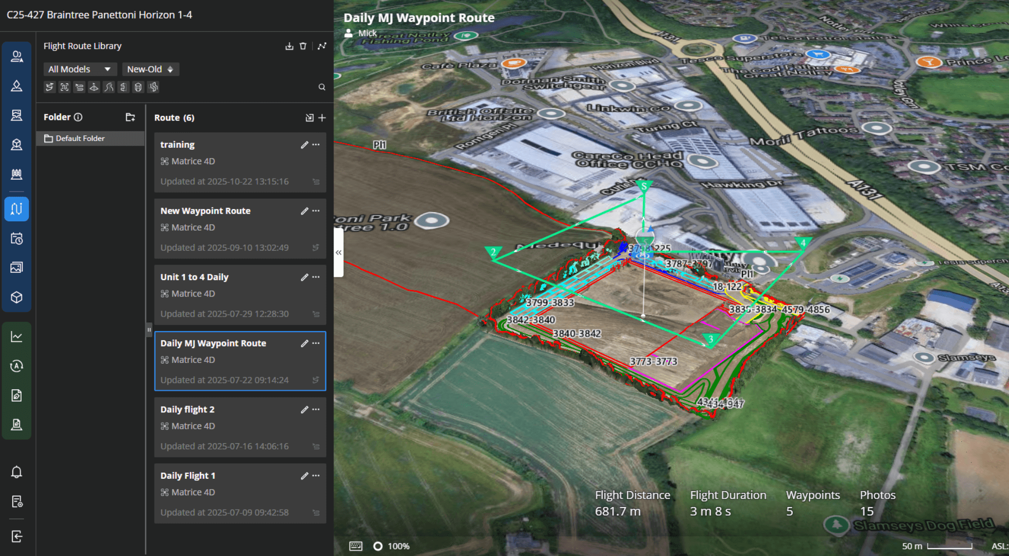Create new folder next to Folder heading
This screenshot has width=1009, height=556.
(130, 117)
